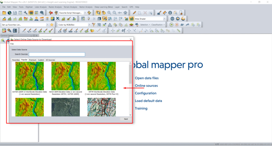272x146 pixels.
Task: Go back with the previous view arrow
Action: click(120, 13)
